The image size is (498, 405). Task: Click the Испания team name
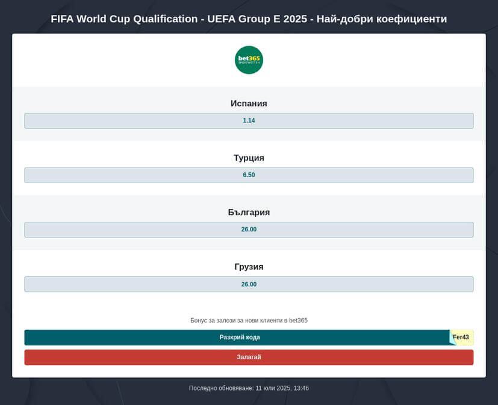tap(249, 103)
